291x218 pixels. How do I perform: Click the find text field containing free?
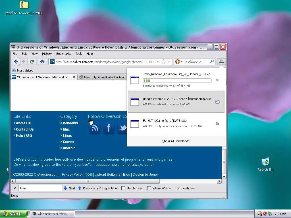pyautogui.click(x=40, y=188)
